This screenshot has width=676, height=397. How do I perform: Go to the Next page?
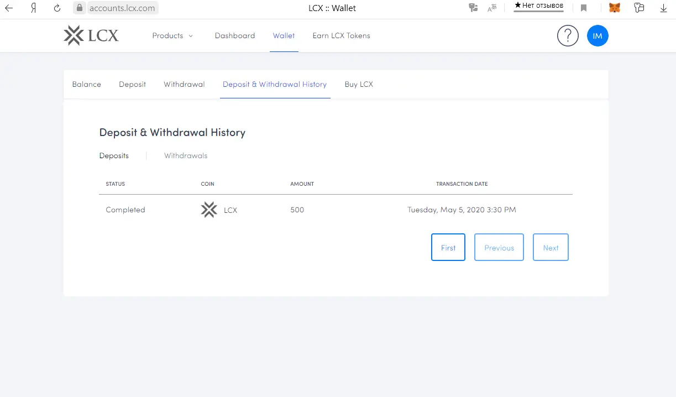[551, 247]
